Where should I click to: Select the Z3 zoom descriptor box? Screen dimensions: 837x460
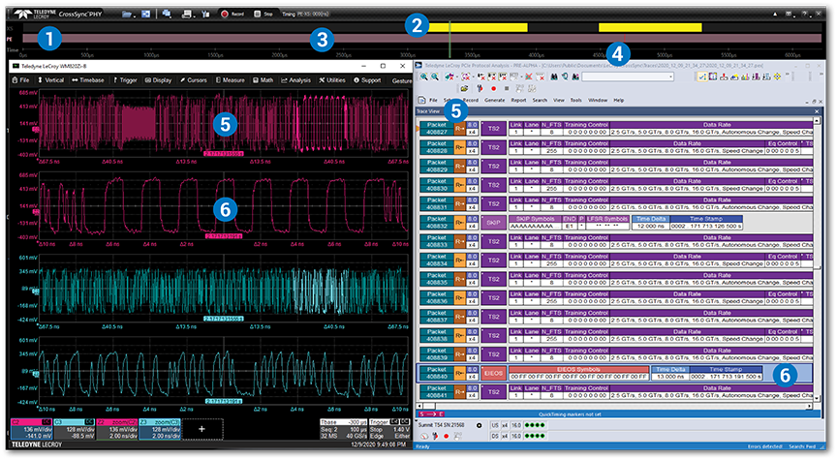click(160, 429)
